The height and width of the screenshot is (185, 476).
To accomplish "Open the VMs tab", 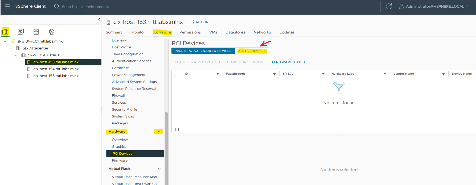I will click(213, 32).
